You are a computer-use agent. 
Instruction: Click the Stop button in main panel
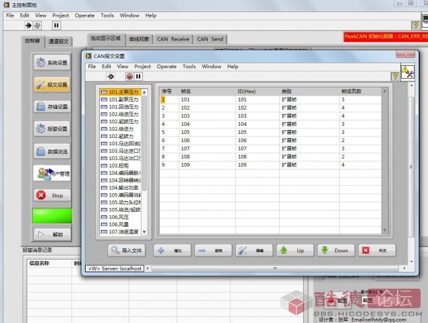click(x=52, y=195)
